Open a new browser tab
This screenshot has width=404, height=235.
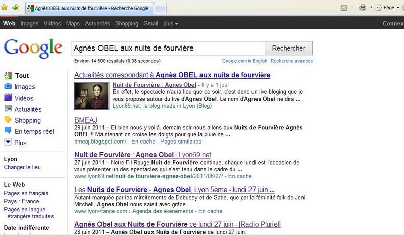click(x=160, y=9)
